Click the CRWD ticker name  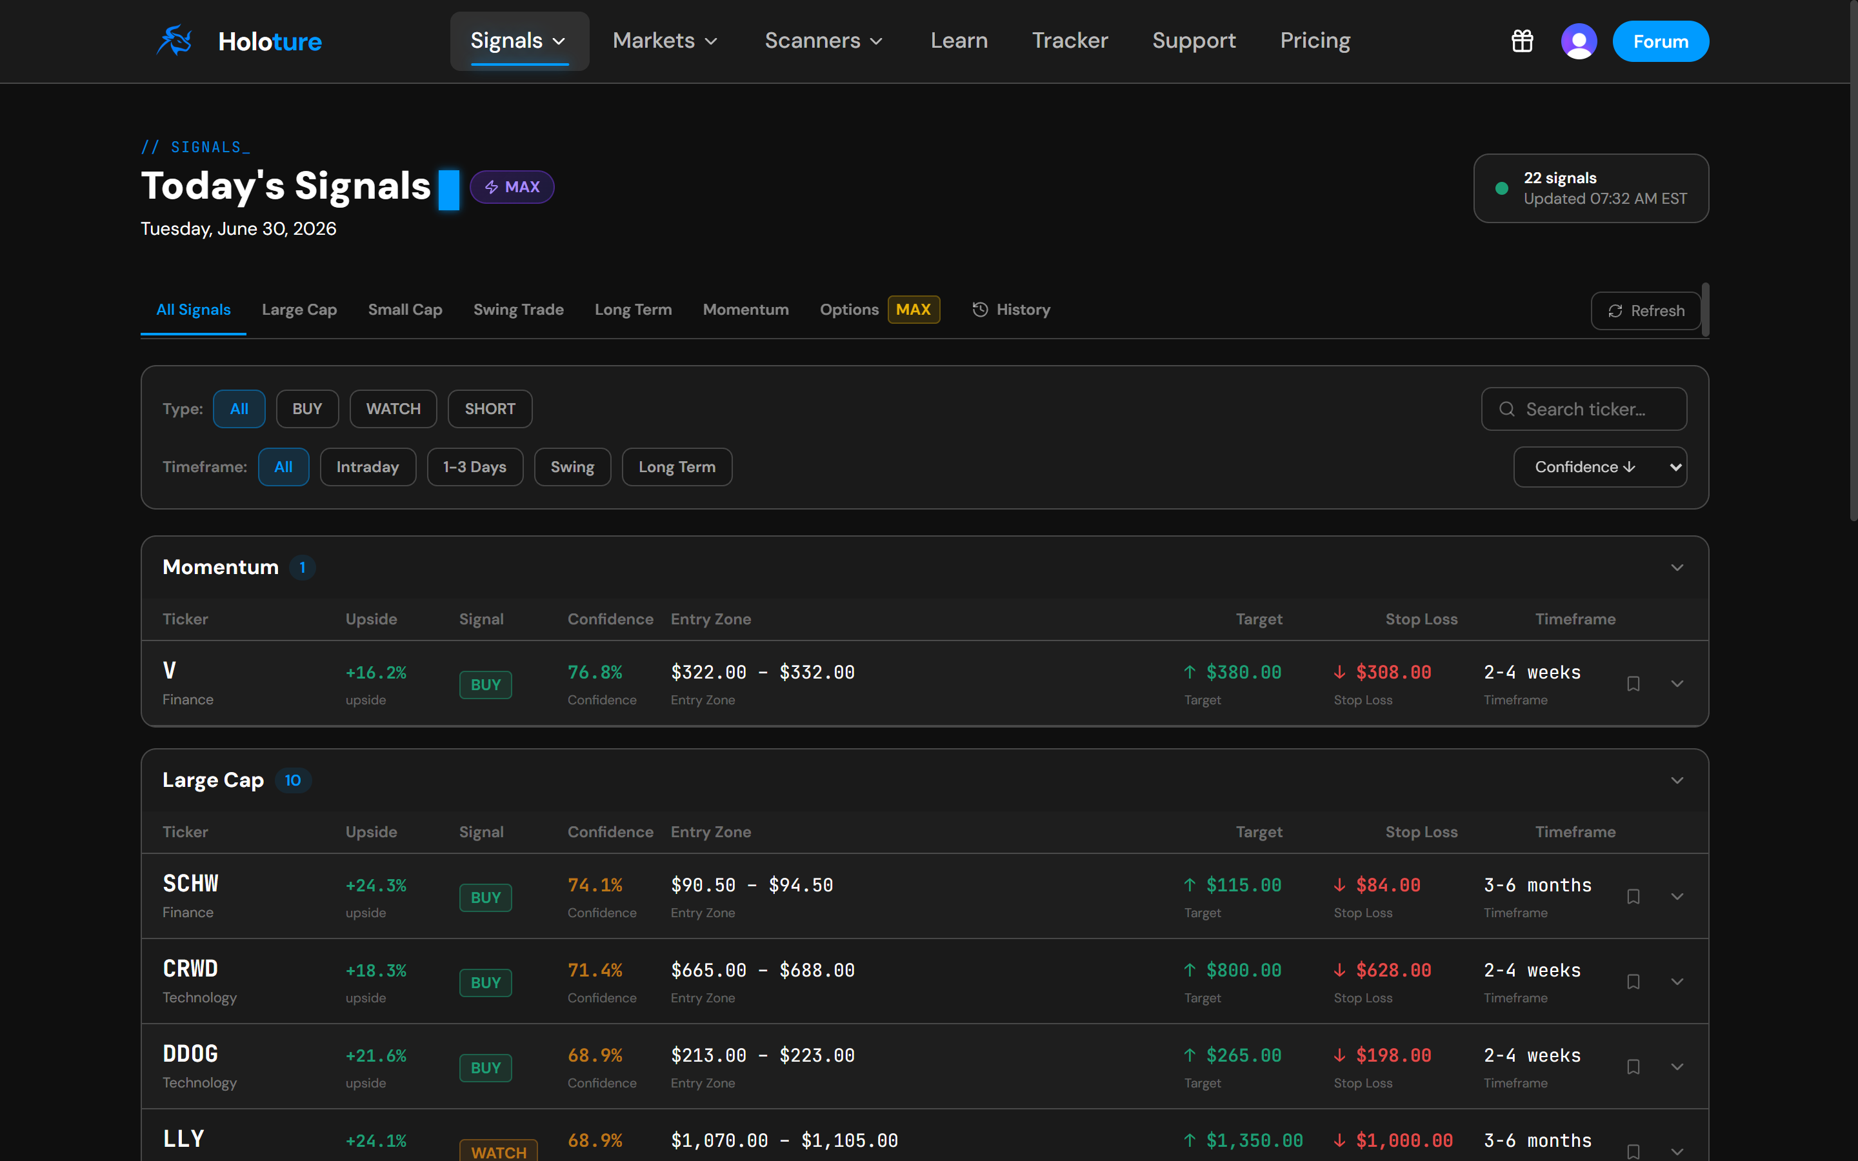[x=190, y=969]
